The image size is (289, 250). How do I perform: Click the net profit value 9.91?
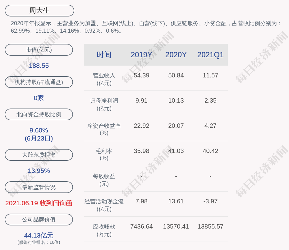(142, 100)
